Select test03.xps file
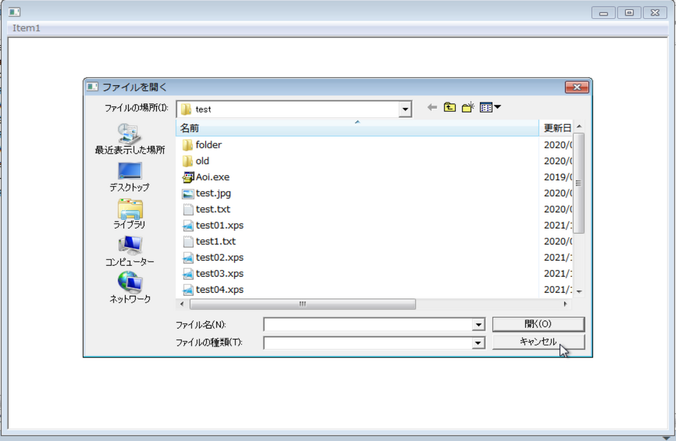Image resolution: width=676 pixels, height=441 pixels. (x=213, y=273)
